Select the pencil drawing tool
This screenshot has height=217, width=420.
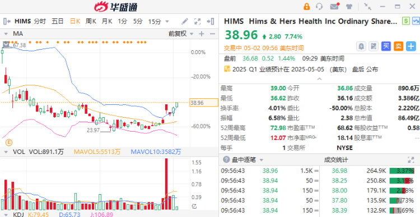pos(185,21)
